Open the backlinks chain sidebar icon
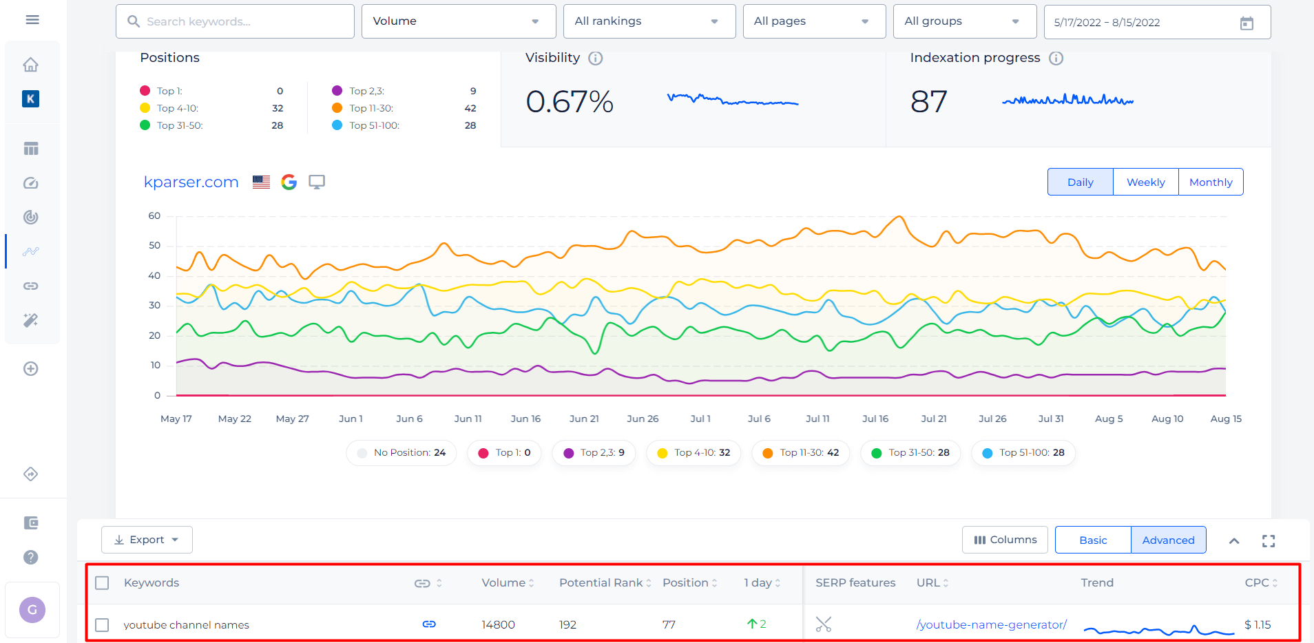 [x=30, y=286]
